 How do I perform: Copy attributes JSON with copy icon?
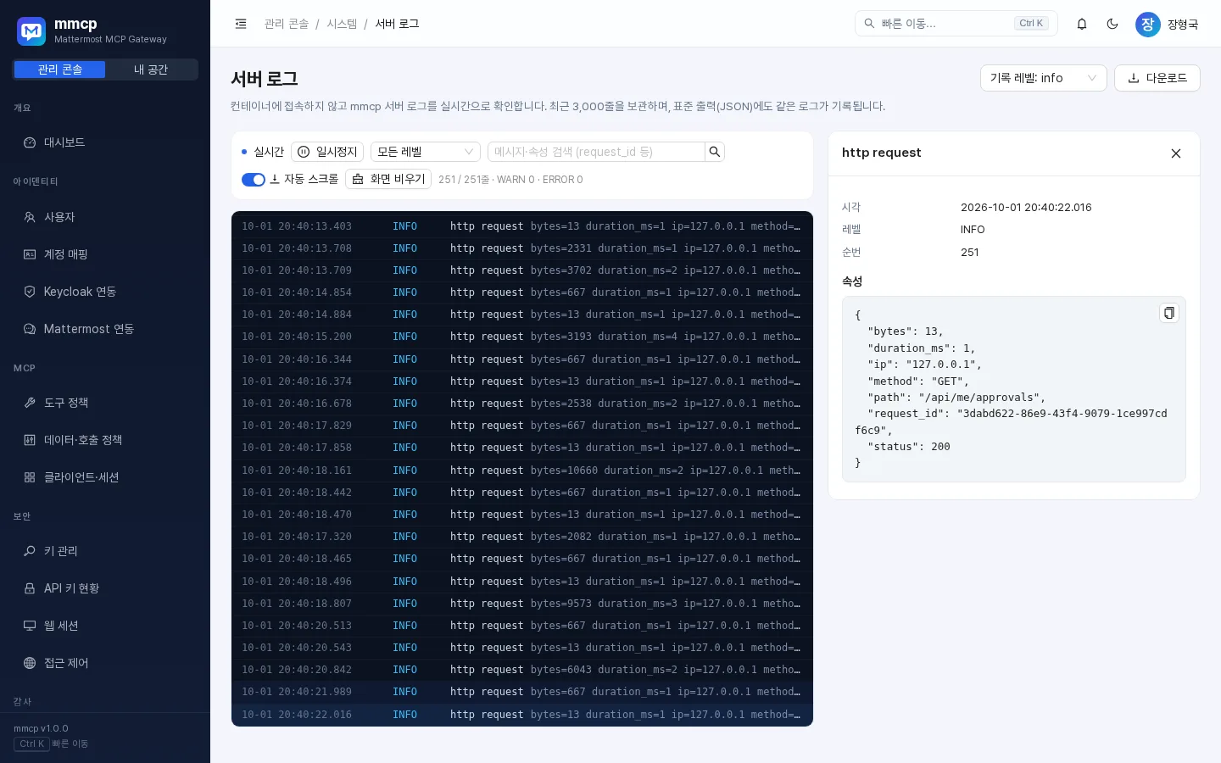tap(1169, 313)
